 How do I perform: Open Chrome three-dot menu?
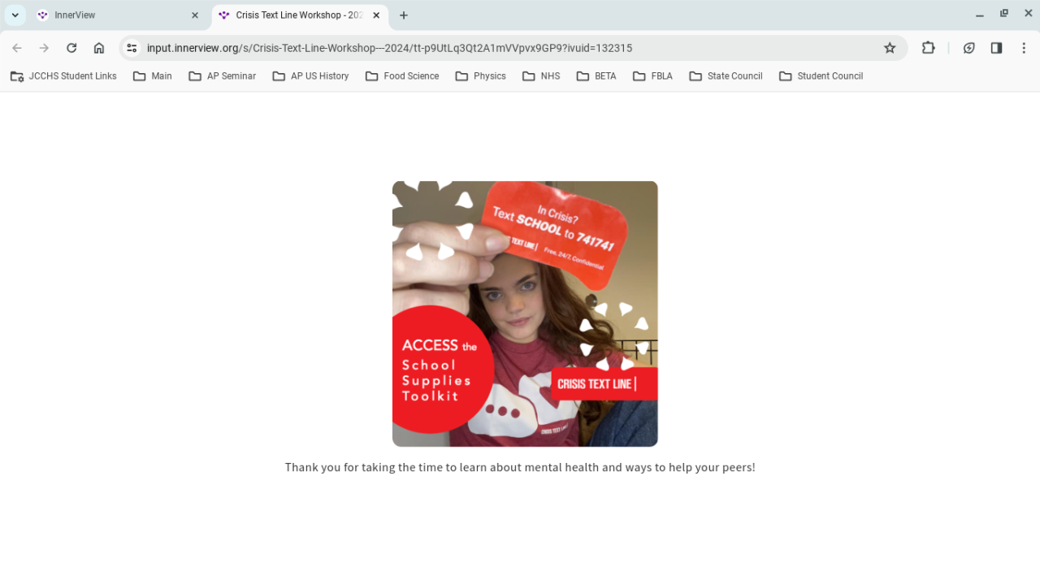[1024, 48]
